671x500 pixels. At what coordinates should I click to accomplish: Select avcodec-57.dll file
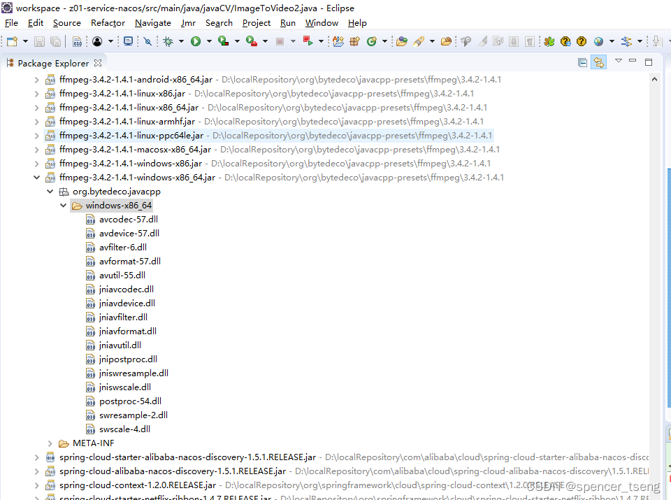[x=129, y=220]
